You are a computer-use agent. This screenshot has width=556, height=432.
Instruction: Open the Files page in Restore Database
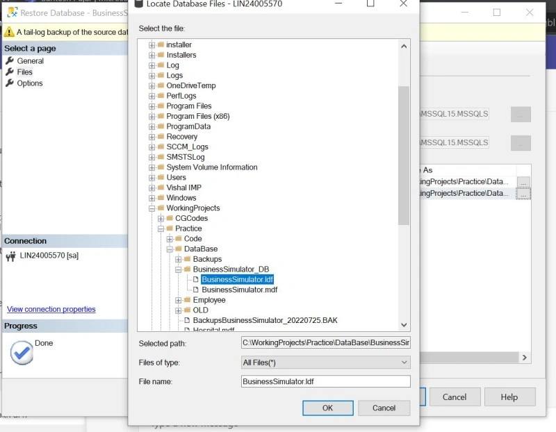pos(24,72)
